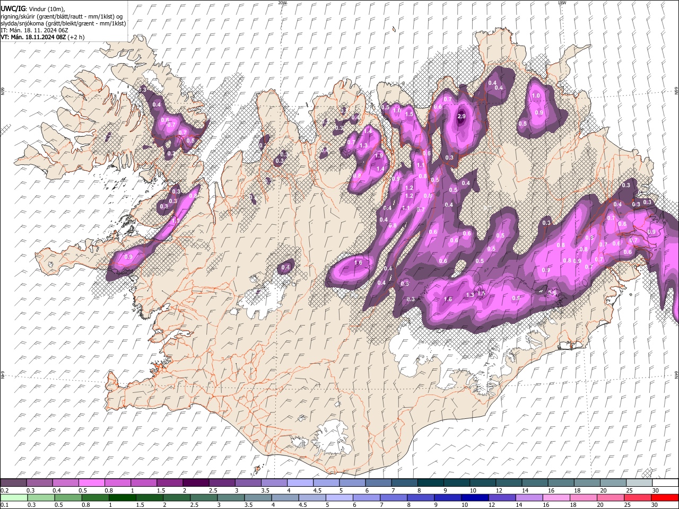Screen dimensions: 679x509
Task: Click the lower legend swatch labeled 20
Action: 611,497
